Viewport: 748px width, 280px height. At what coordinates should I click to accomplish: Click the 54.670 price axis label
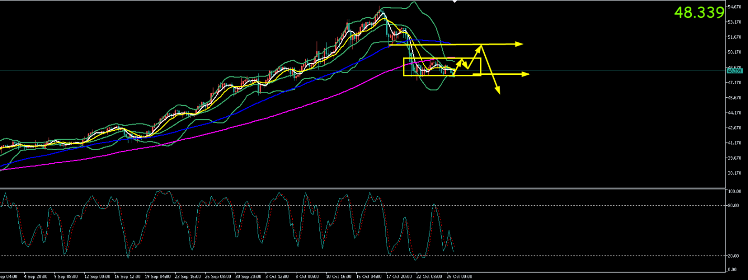(x=734, y=7)
